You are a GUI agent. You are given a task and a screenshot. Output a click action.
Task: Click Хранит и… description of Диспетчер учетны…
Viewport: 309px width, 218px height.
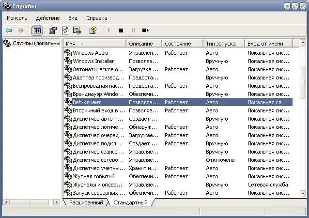point(143,168)
